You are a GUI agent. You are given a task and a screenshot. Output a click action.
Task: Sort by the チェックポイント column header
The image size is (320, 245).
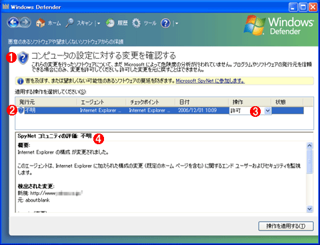(x=151, y=102)
